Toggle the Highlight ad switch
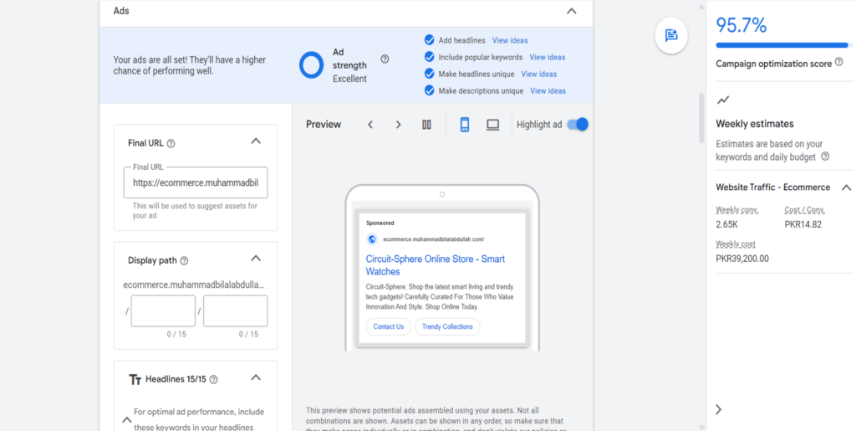856x431 pixels. click(578, 125)
